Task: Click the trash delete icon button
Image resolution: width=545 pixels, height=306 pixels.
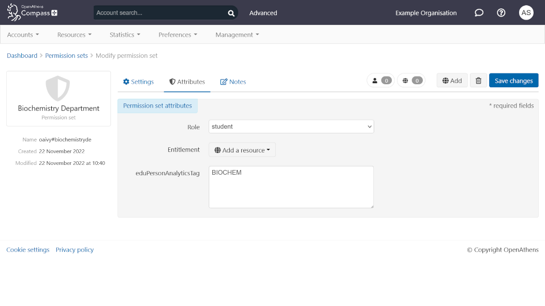Action: point(478,81)
